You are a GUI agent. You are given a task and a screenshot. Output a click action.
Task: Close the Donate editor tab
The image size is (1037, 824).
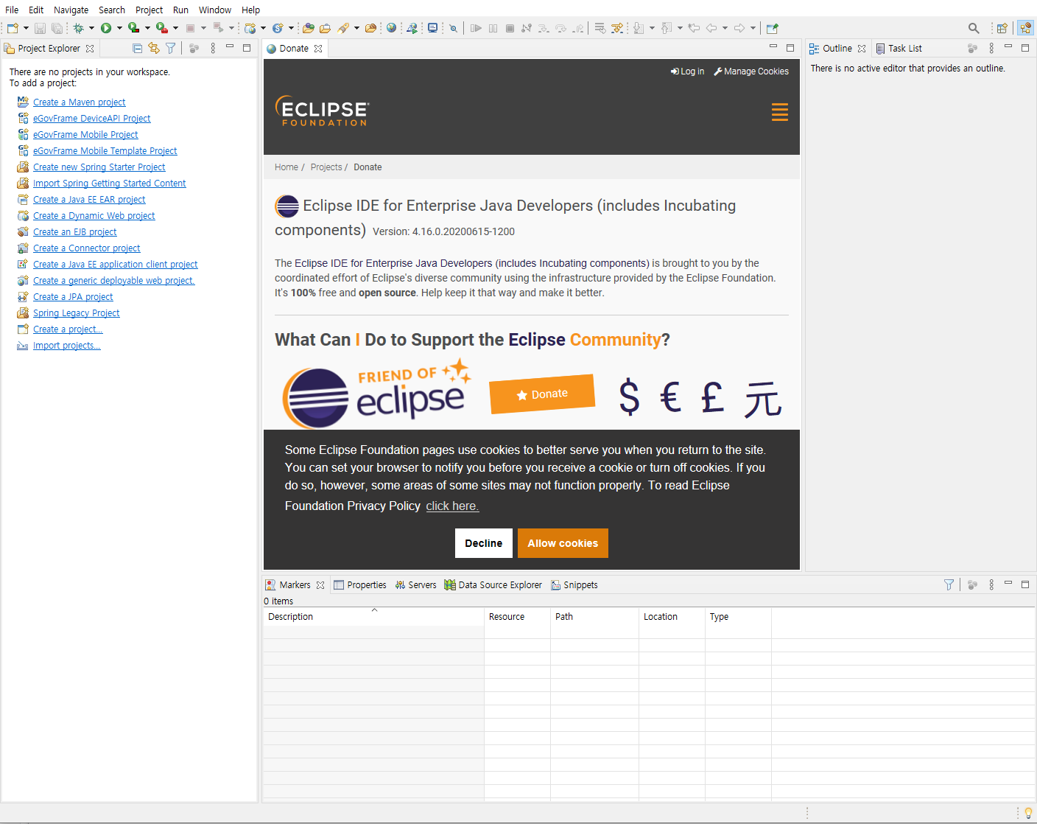pos(318,49)
